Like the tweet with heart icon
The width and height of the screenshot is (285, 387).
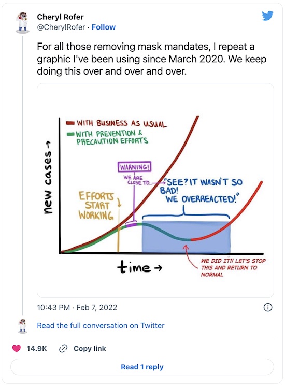click(x=17, y=348)
